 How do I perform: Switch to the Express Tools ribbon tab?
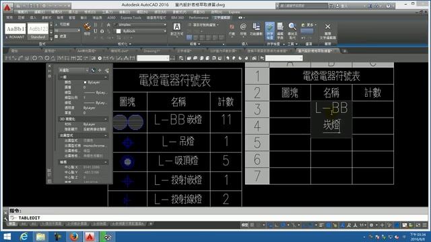[x=131, y=17]
